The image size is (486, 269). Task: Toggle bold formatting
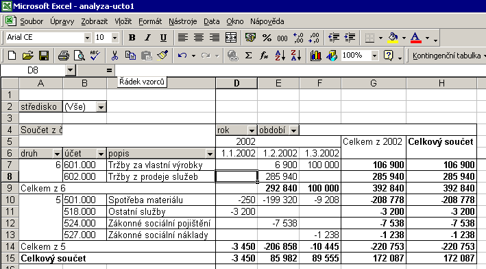pos(132,38)
